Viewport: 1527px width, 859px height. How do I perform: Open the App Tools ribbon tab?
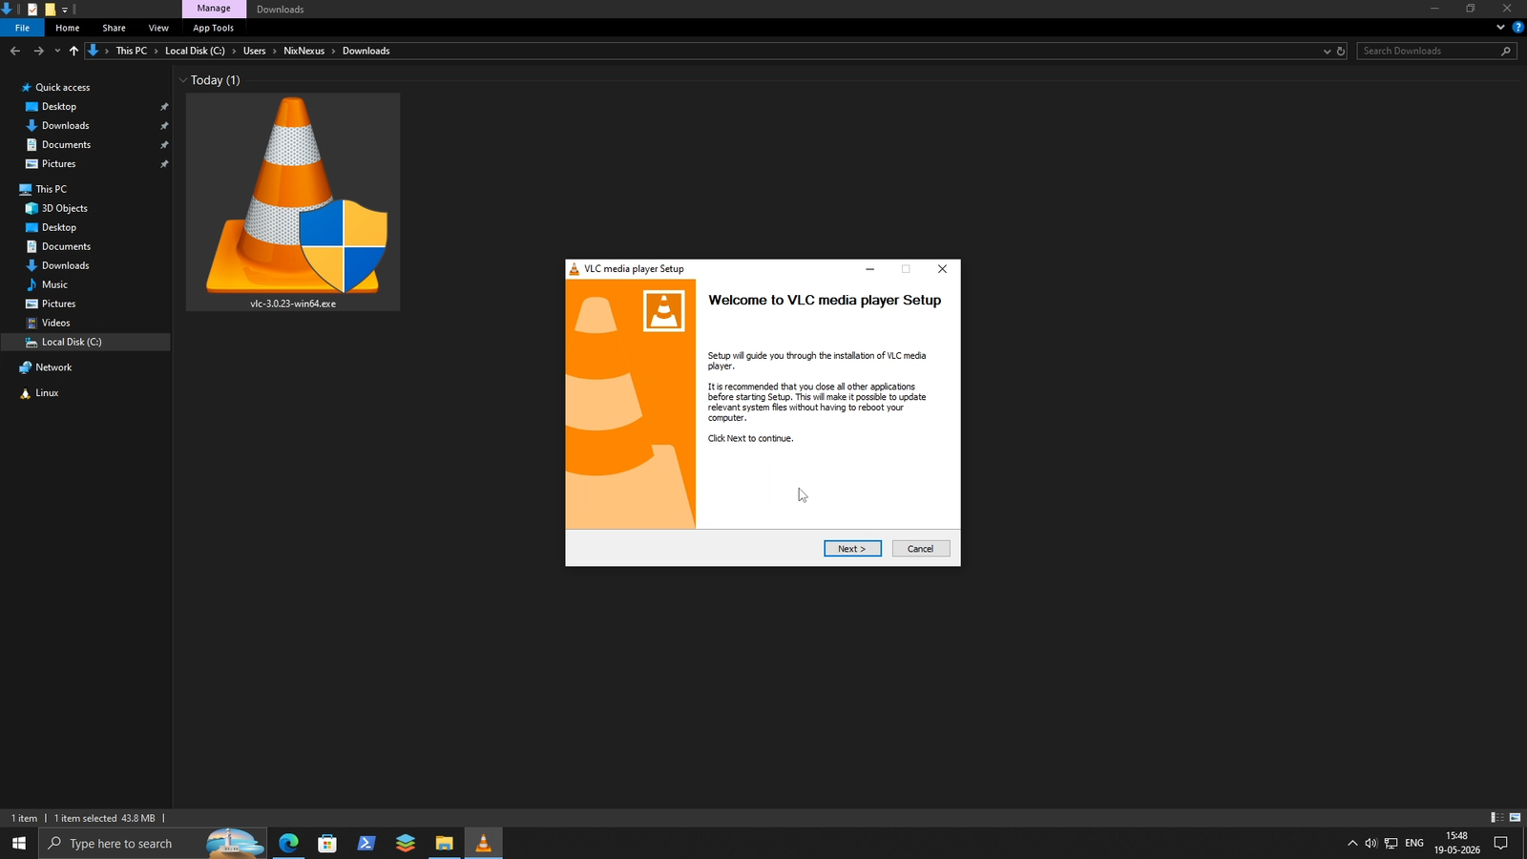coord(213,28)
